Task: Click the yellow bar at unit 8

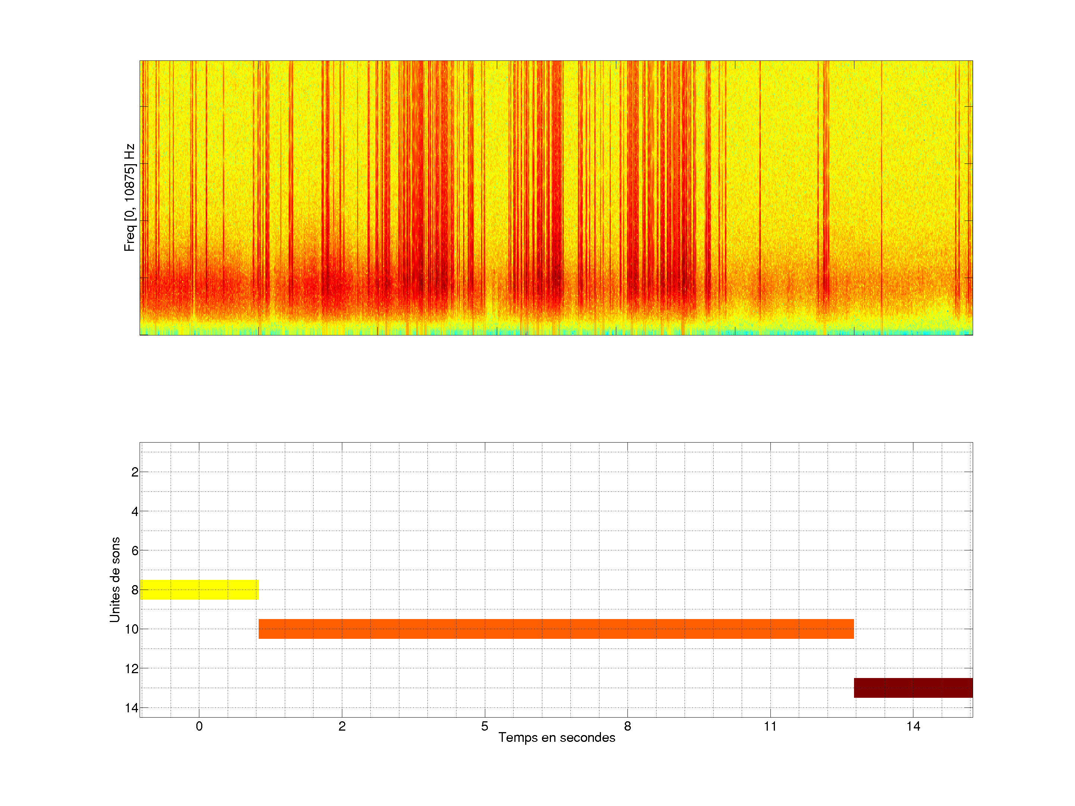Action: 199,589
